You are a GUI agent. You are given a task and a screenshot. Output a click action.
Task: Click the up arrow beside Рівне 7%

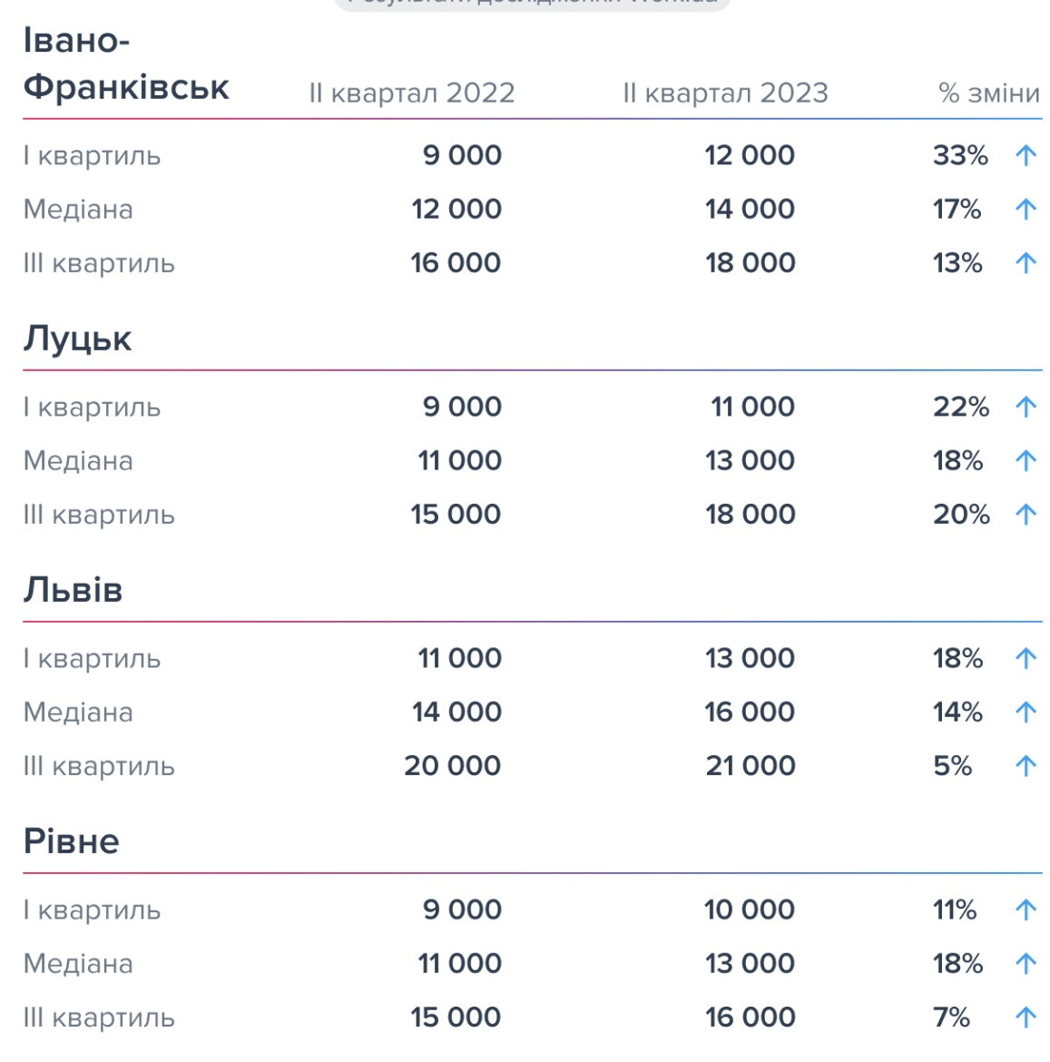pos(1025,1018)
